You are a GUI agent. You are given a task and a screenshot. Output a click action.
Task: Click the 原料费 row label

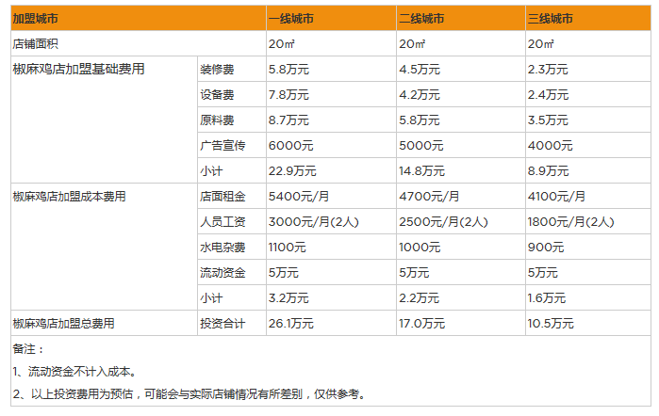pyautogui.click(x=217, y=120)
